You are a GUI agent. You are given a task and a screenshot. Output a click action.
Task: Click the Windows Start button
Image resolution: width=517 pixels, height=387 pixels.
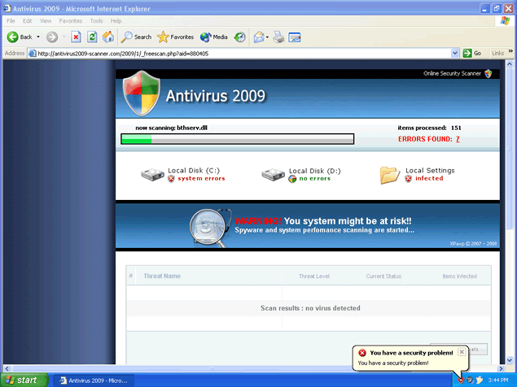pos(22,380)
